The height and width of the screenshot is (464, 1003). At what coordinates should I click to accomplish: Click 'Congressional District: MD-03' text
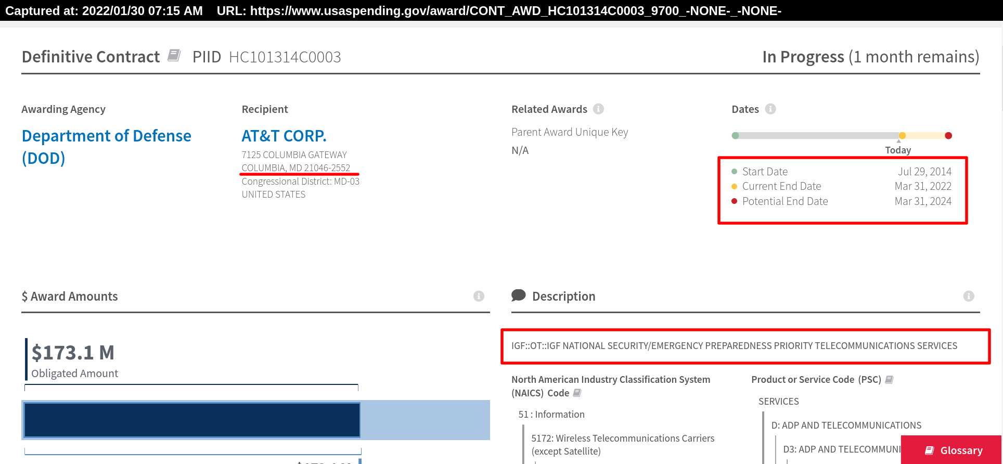(x=301, y=182)
